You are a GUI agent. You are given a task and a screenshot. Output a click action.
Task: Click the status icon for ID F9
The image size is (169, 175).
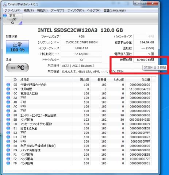coord(8,163)
